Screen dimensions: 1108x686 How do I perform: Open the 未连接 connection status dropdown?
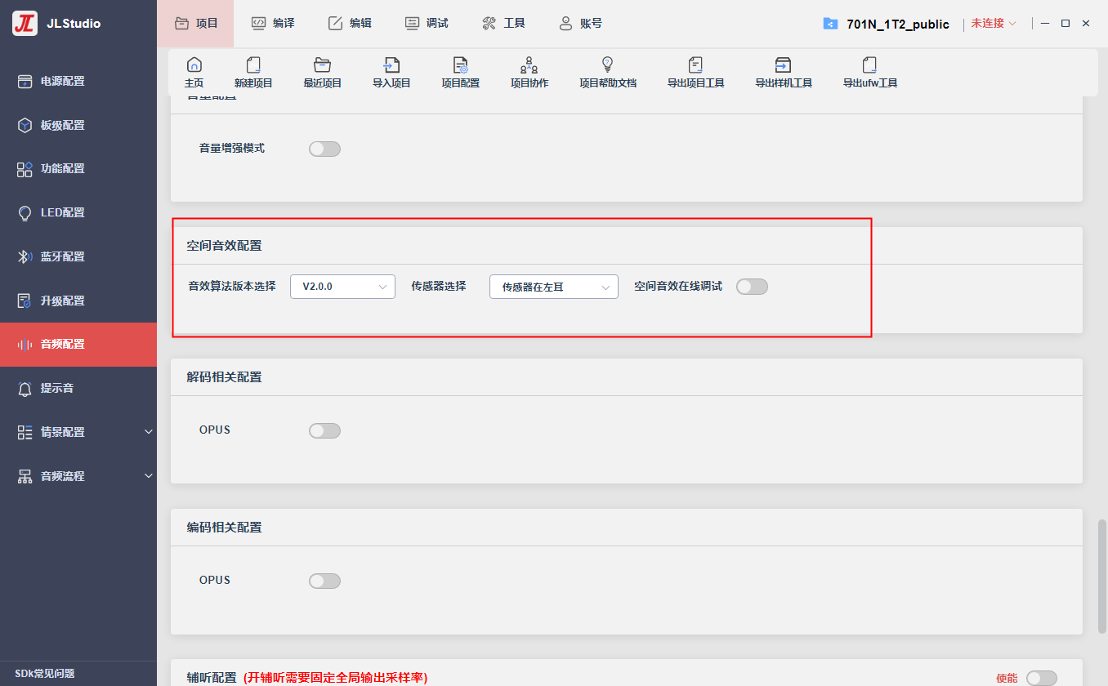click(x=994, y=24)
